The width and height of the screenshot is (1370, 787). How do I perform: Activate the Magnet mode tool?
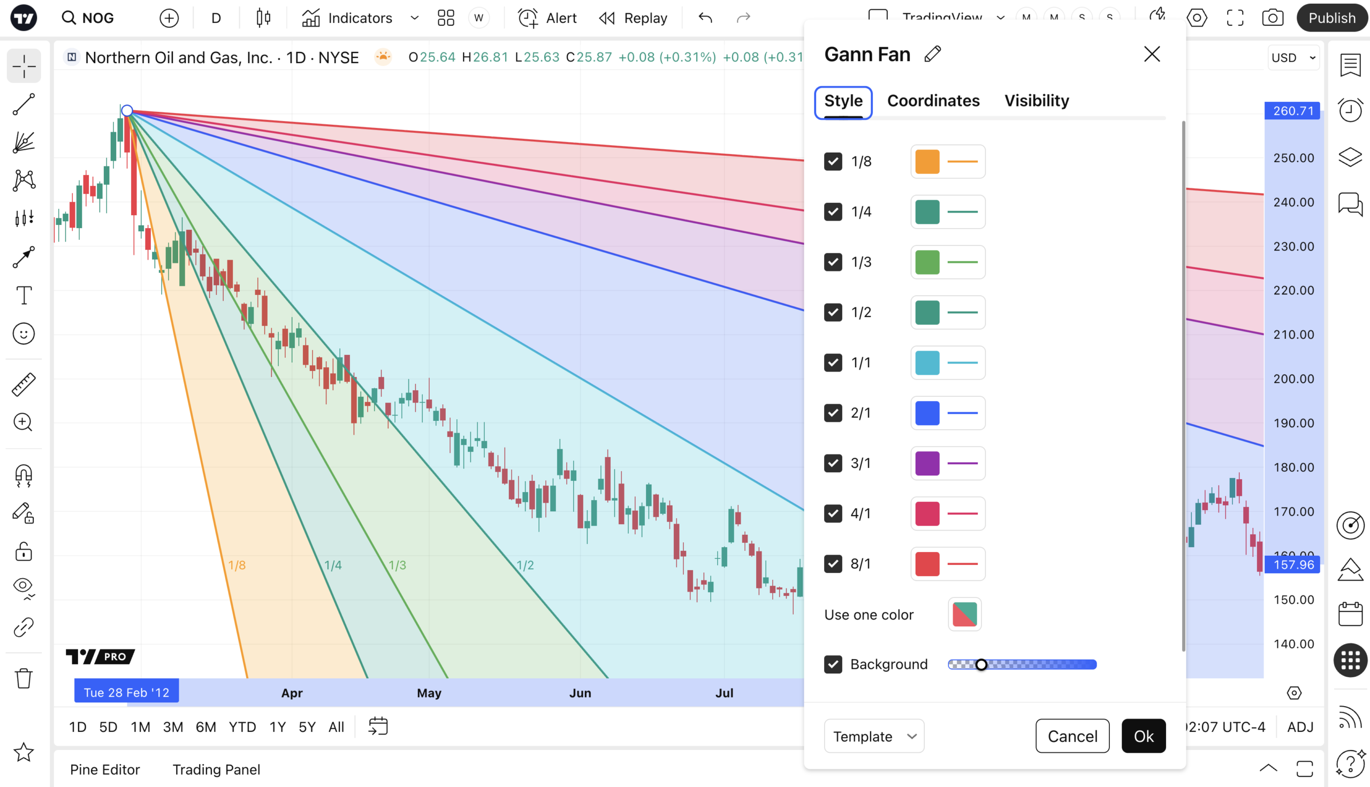23,475
